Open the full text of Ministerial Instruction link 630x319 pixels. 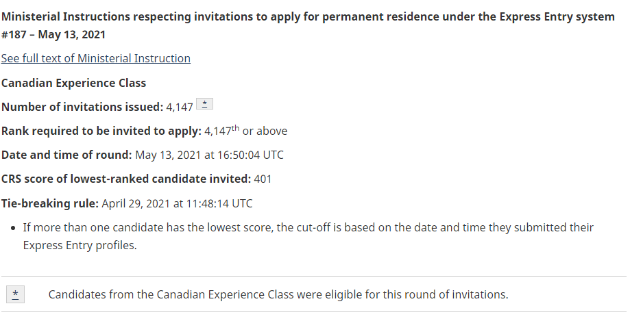(x=96, y=59)
